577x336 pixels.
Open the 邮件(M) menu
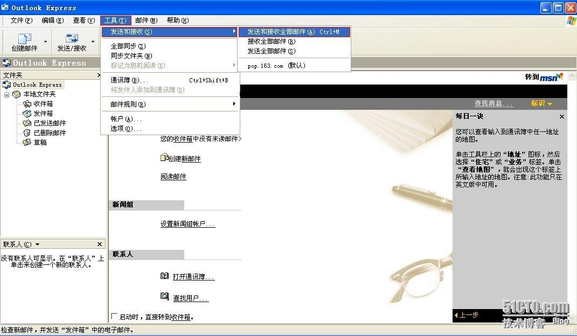[146, 20]
